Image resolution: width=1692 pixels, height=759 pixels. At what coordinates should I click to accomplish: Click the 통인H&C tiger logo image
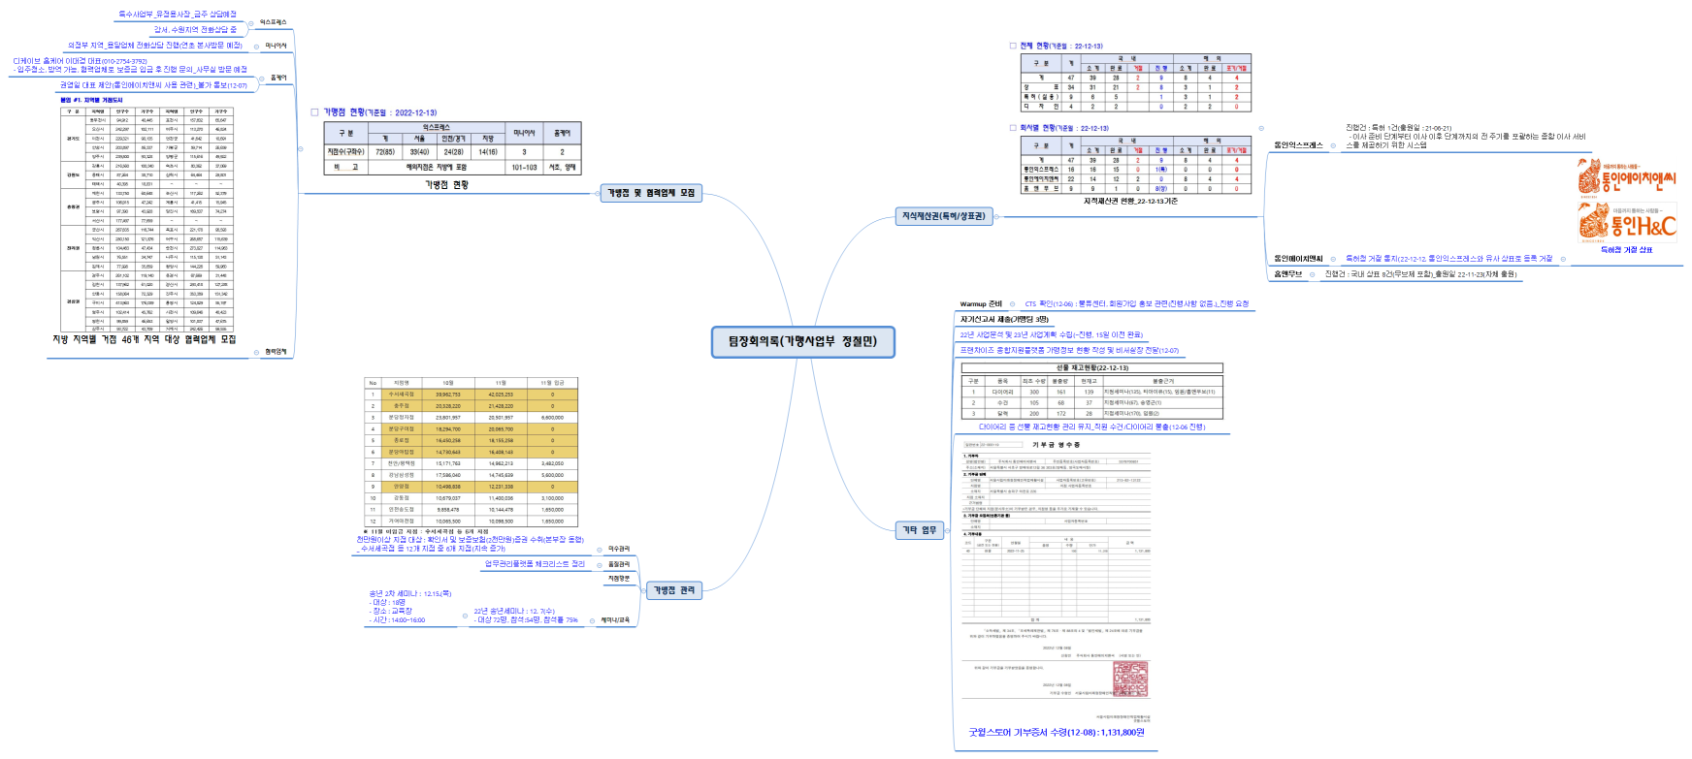pos(1627,222)
